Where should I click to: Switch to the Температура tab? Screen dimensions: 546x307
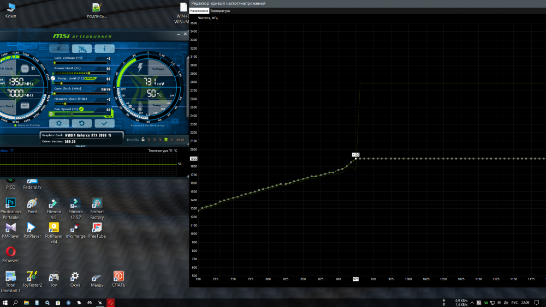pos(220,11)
